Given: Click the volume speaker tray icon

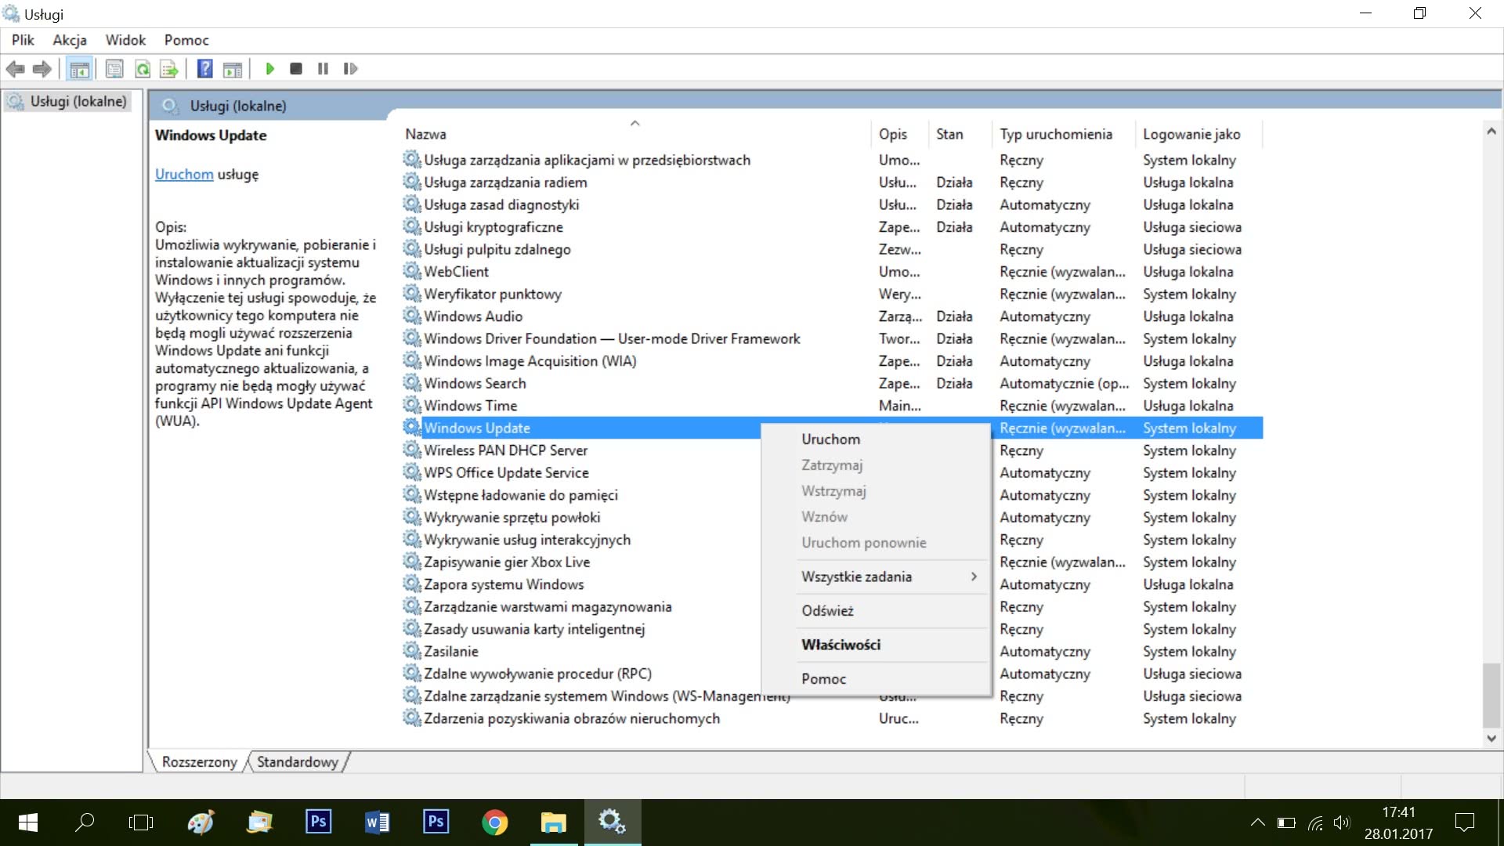Looking at the screenshot, I should tap(1342, 822).
